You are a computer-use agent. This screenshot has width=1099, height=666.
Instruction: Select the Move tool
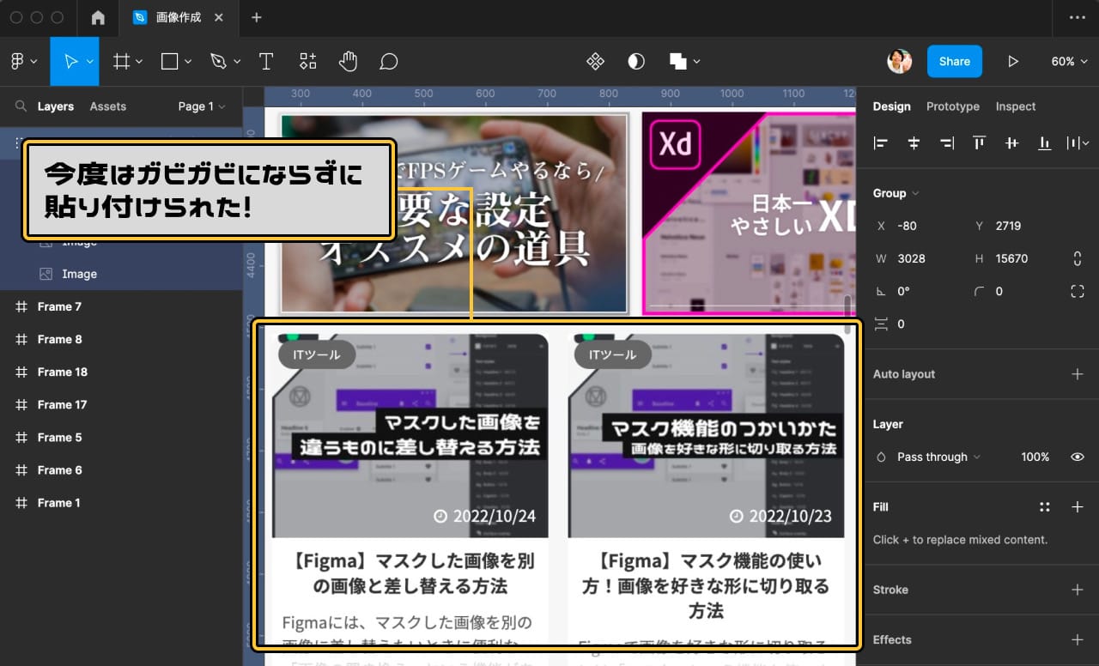pyautogui.click(x=71, y=62)
